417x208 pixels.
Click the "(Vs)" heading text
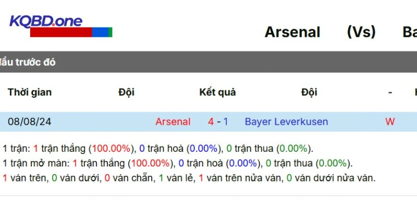pyautogui.click(x=361, y=32)
